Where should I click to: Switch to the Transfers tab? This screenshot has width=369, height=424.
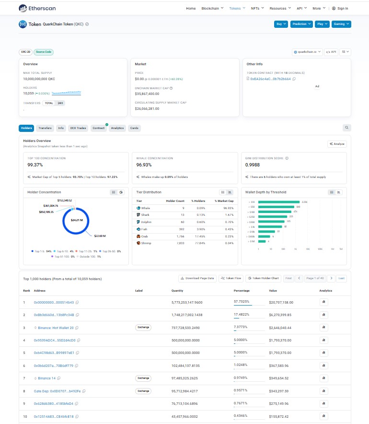click(45, 128)
